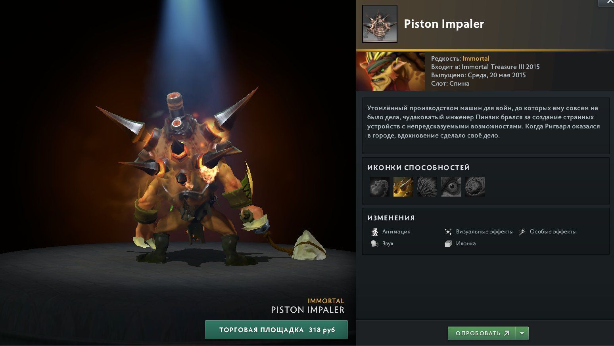Click the Опробовать demo button
The height and width of the screenshot is (346, 614).
pyautogui.click(x=482, y=333)
